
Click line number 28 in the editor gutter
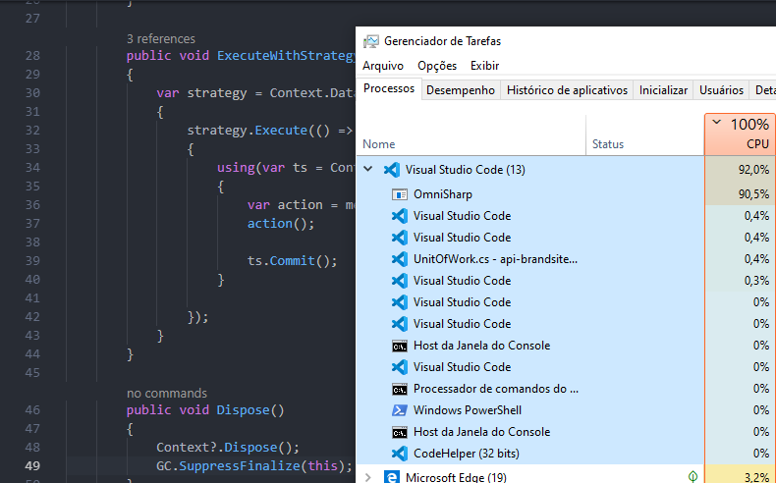[32, 56]
